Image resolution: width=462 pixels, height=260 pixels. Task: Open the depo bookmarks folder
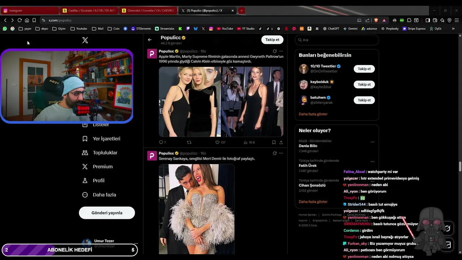pos(42,29)
